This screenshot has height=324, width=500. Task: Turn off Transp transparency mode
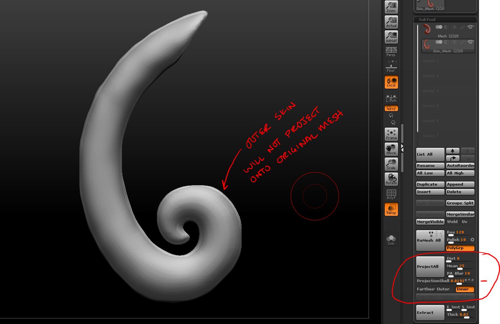(391, 209)
